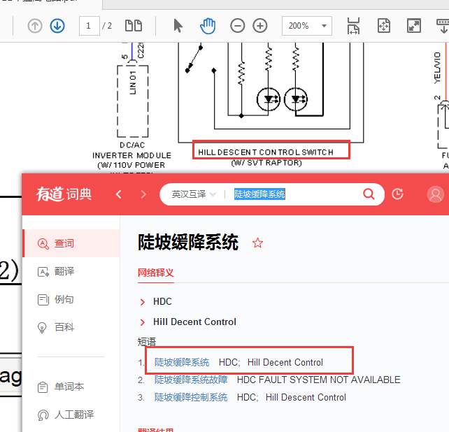Open the phrase link 陡坡缓降系统故障

[191, 380]
